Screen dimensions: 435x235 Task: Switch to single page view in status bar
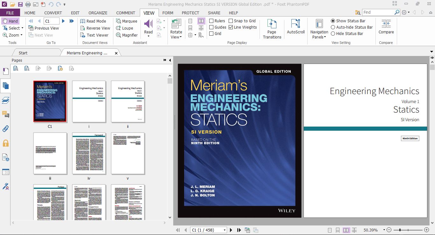(330, 230)
